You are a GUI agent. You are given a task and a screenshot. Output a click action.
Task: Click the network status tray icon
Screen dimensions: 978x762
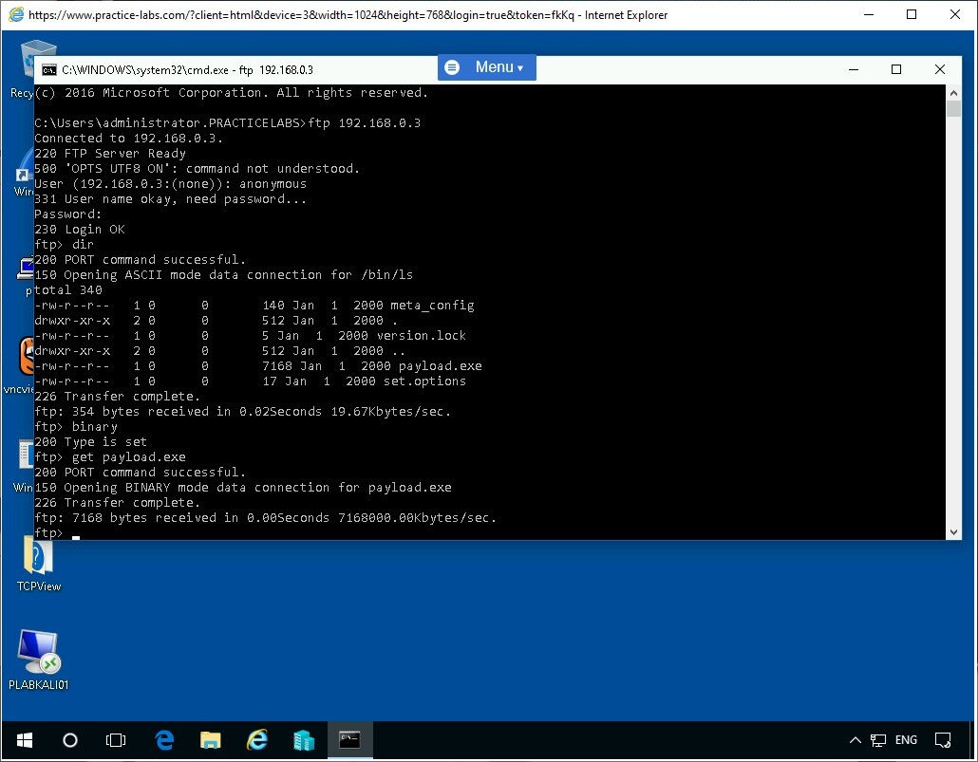(x=878, y=740)
